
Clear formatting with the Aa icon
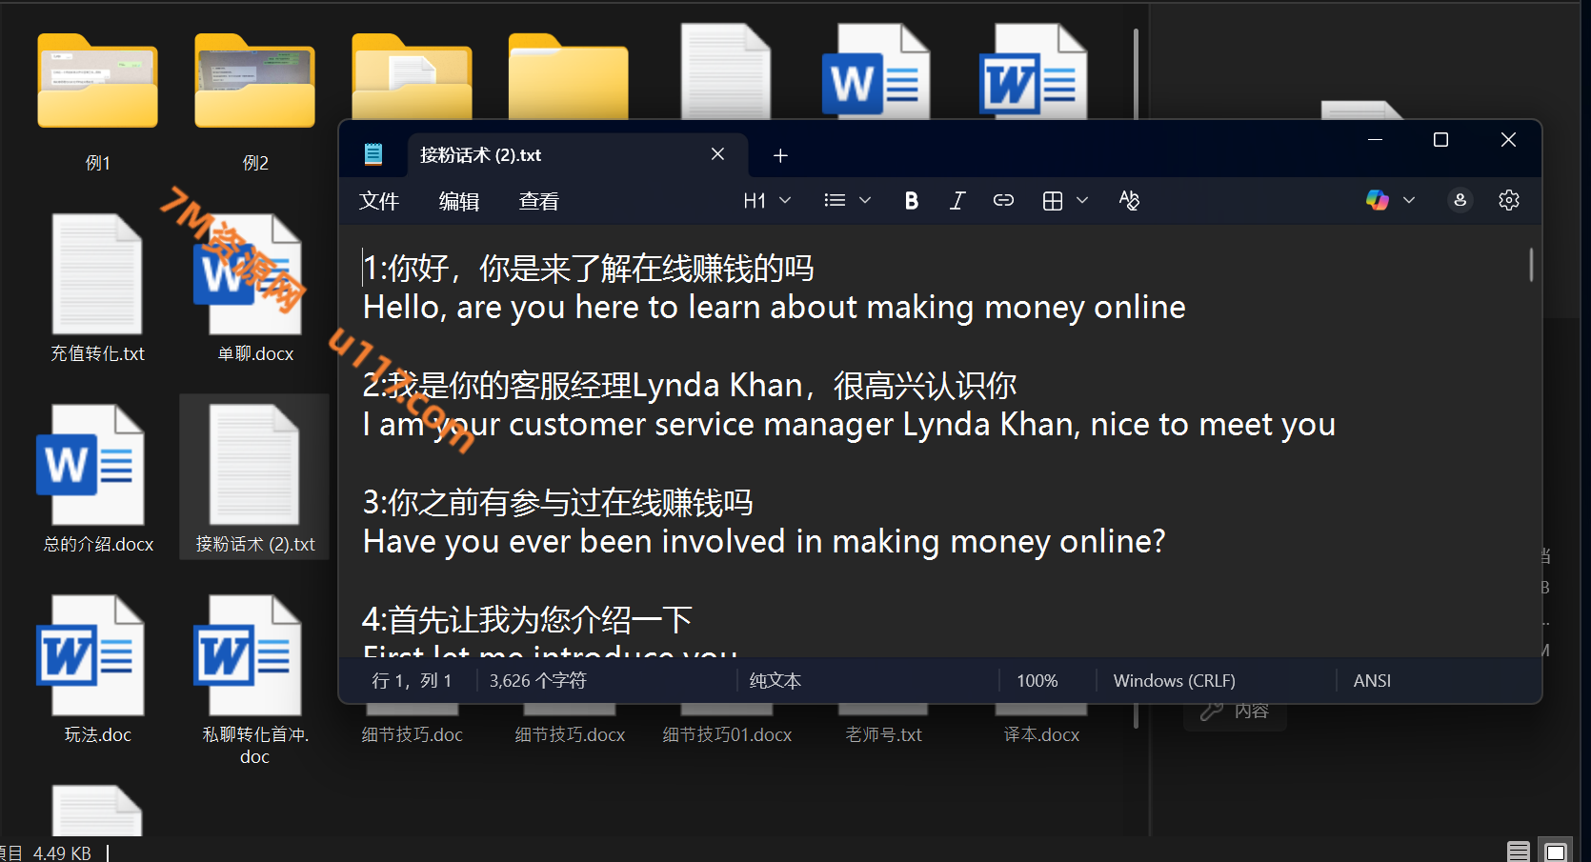tap(1129, 201)
